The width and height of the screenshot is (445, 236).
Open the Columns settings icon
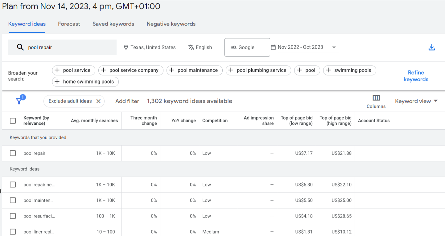click(376, 98)
